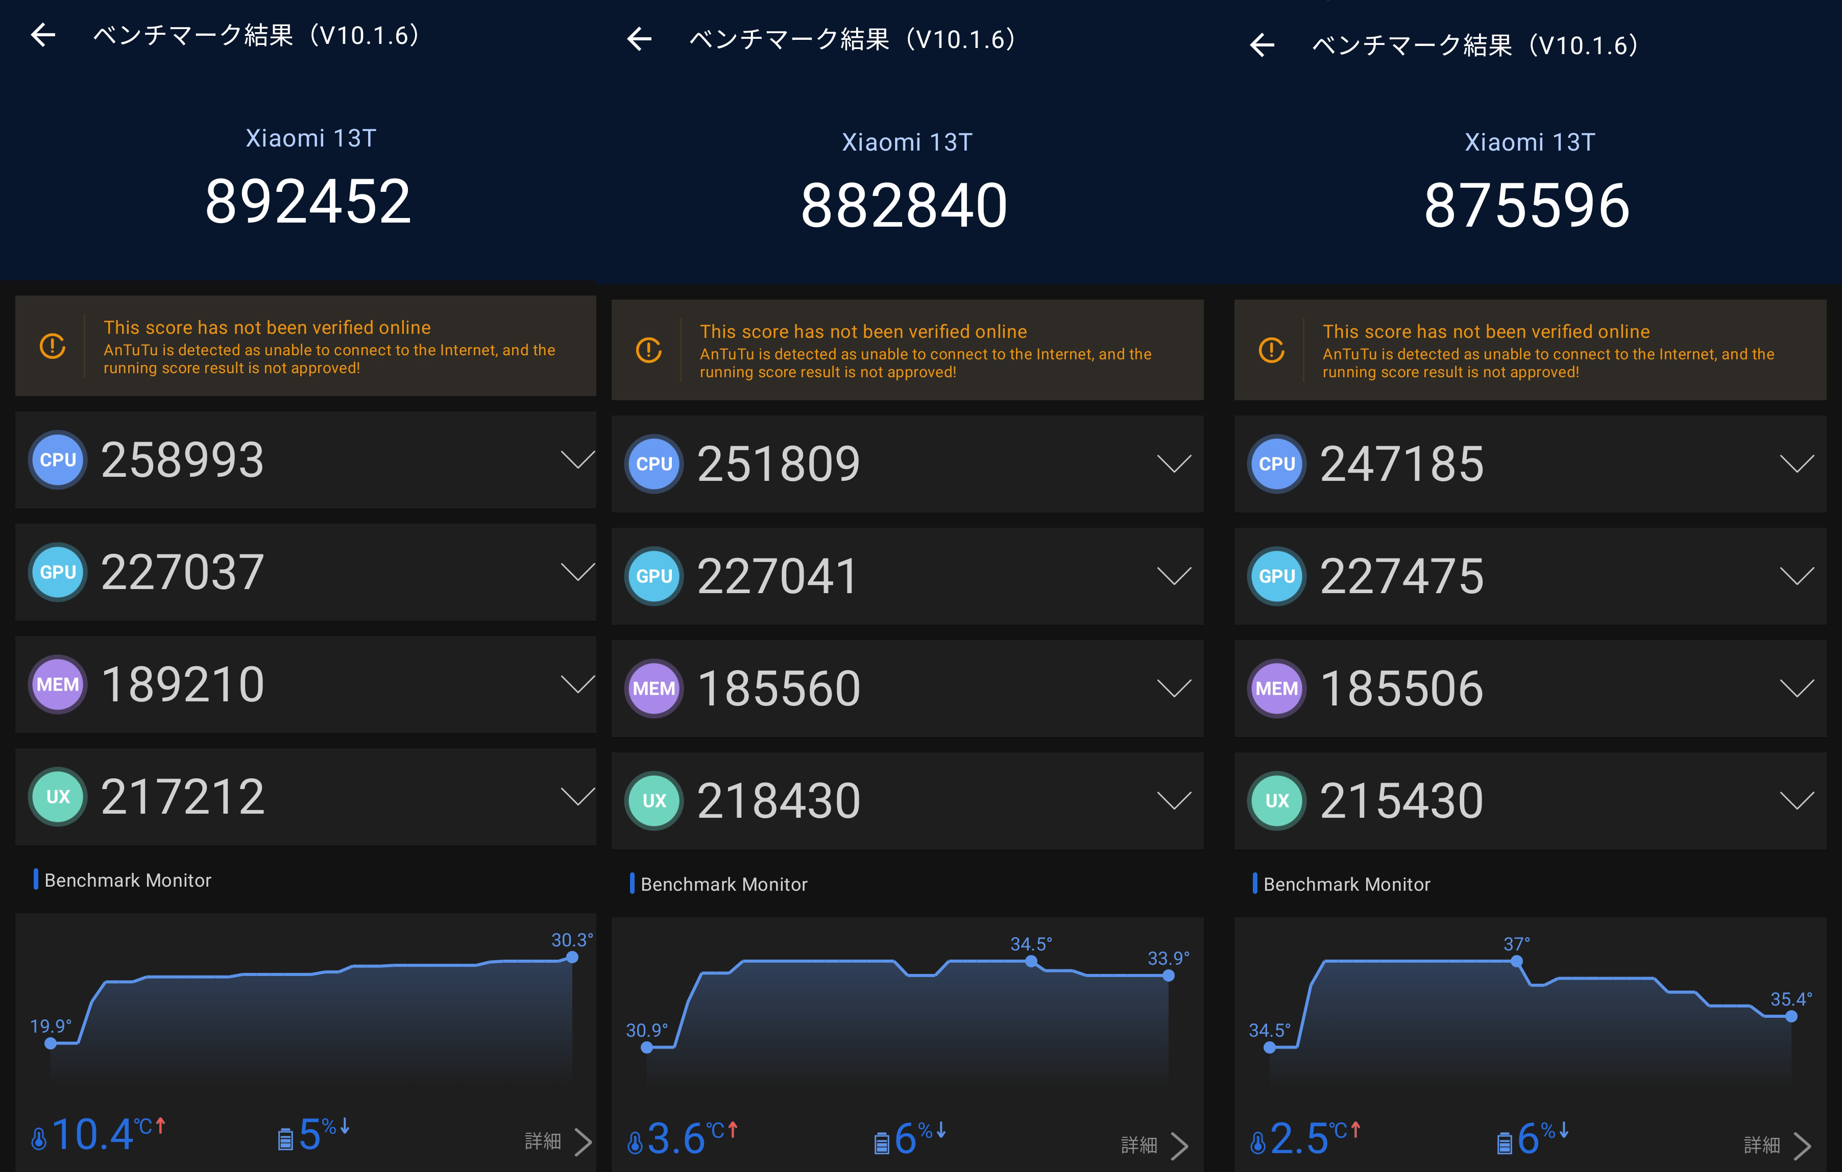
Task: Click the total score 875596
Action: (x=1527, y=206)
